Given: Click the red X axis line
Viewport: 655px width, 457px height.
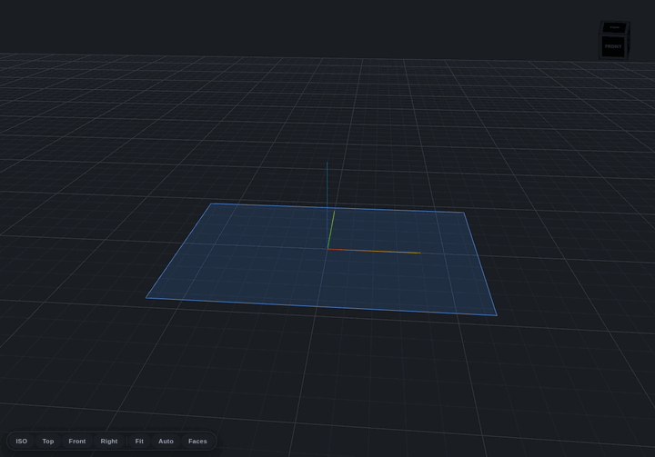Looking at the screenshot, I should (x=374, y=251).
